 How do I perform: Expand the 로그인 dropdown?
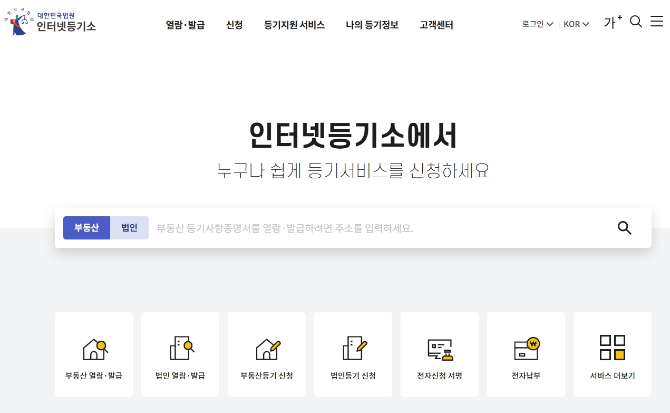point(537,24)
